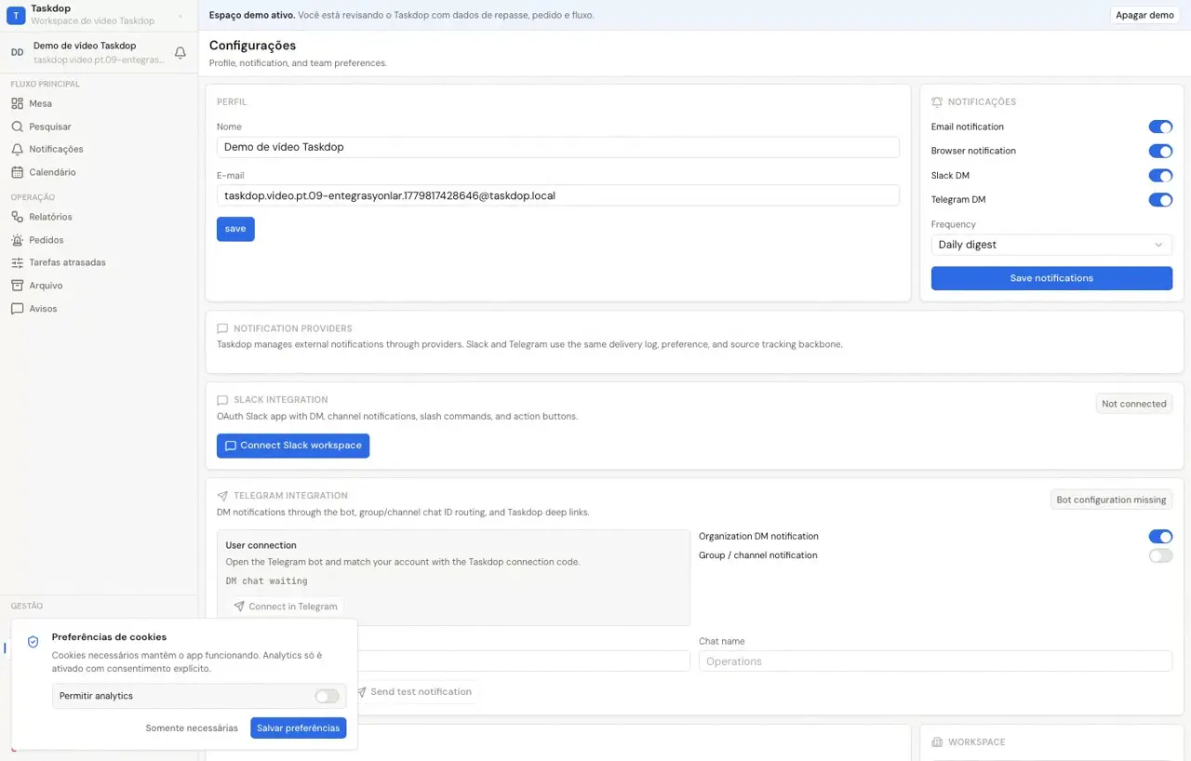Switch off Organization DM notification
Screen dimensions: 1191x761
tap(1160, 536)
